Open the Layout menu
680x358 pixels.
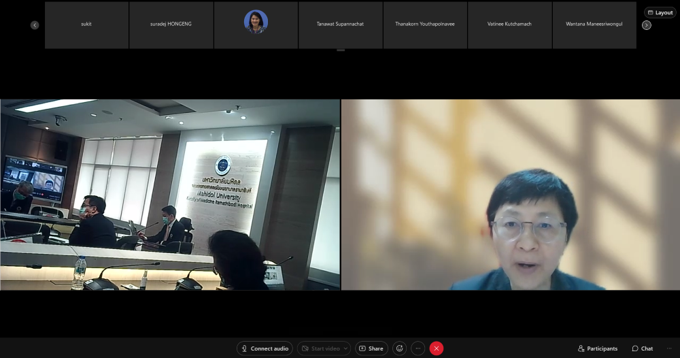[x=660, y=12]
